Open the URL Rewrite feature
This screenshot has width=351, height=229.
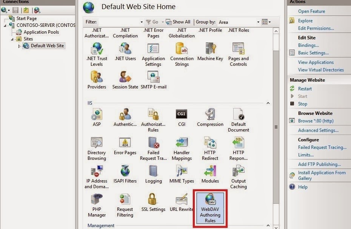tap(182, 204)
